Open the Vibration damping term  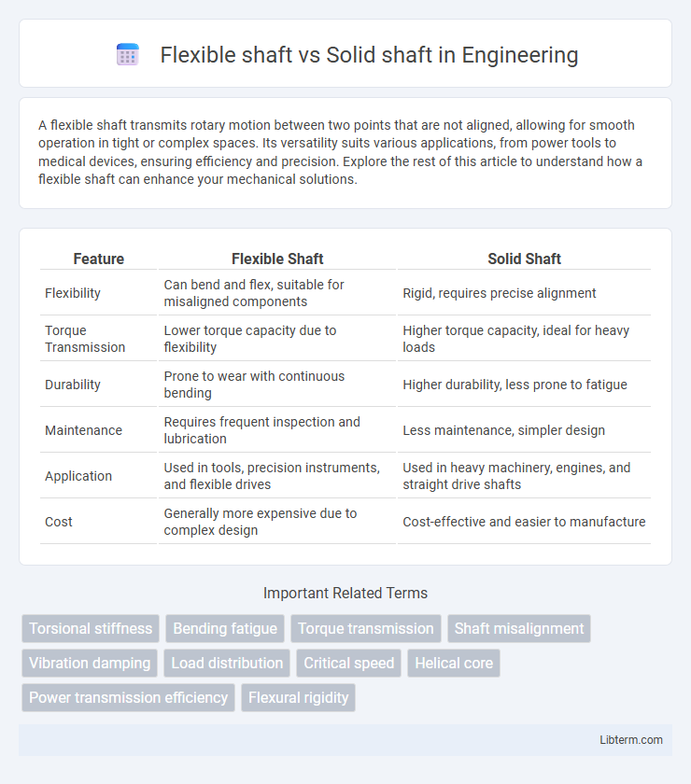click(90, 663)
